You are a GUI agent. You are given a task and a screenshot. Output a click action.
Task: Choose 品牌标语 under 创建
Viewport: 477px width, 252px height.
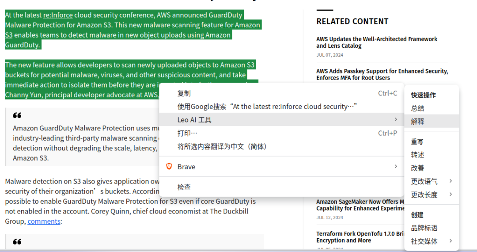424,228
